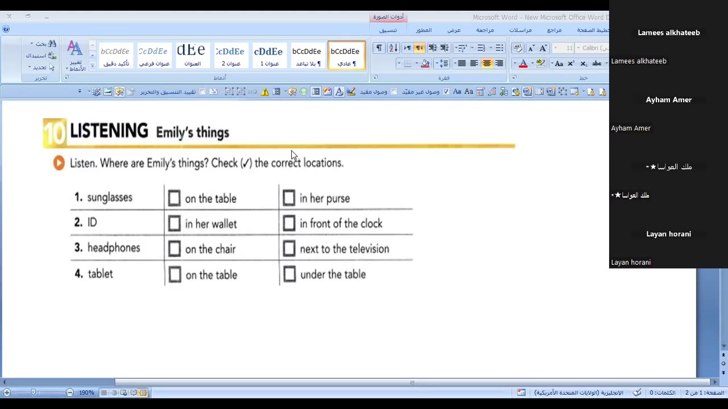Open the Select (تحديد) menu

point(40,67)
